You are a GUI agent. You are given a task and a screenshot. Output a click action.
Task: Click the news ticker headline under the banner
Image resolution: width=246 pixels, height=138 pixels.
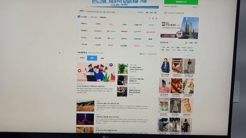pyautogui.click(x=100, y=12)
